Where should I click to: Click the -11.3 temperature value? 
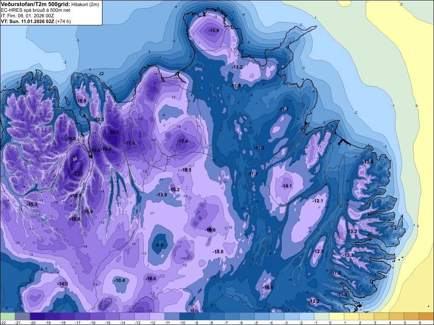pyautogui.click(x=342, y=295)
